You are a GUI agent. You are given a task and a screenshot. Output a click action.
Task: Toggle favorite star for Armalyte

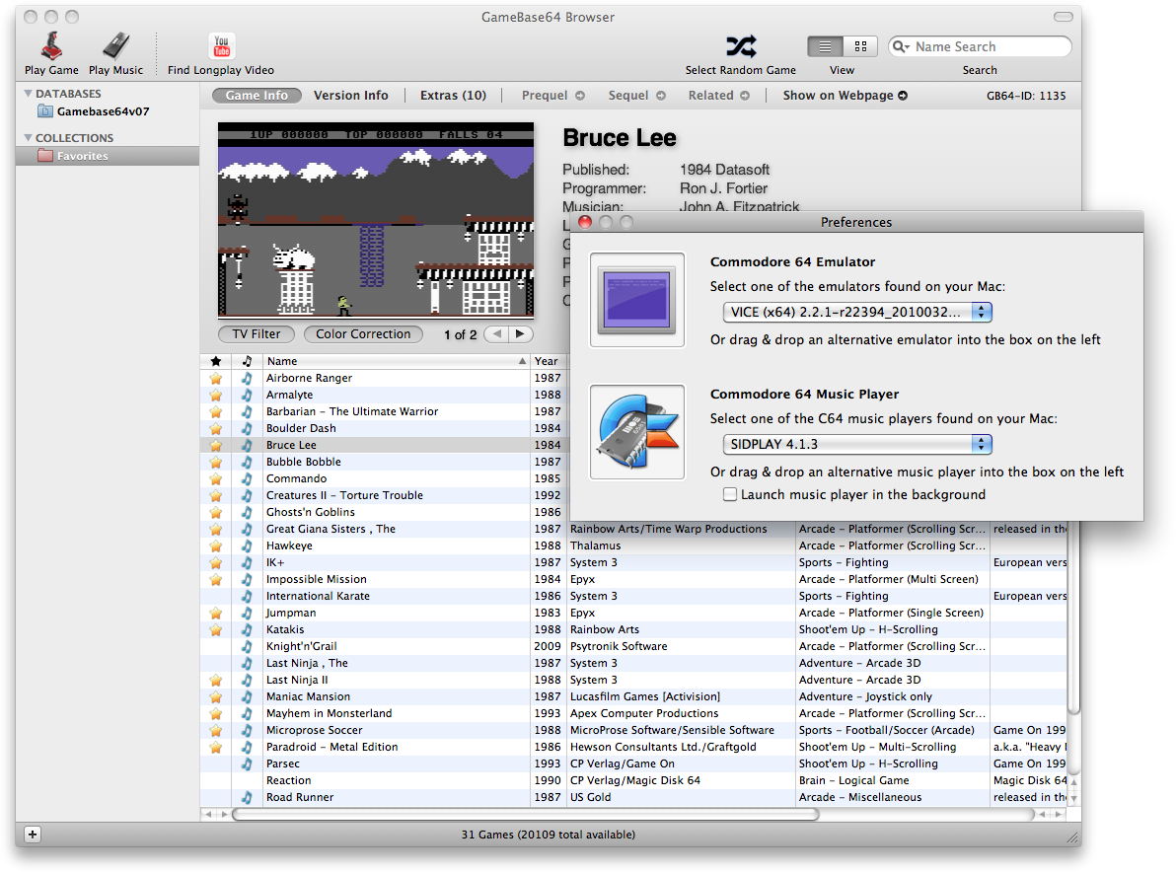click(x=216, y=396)
